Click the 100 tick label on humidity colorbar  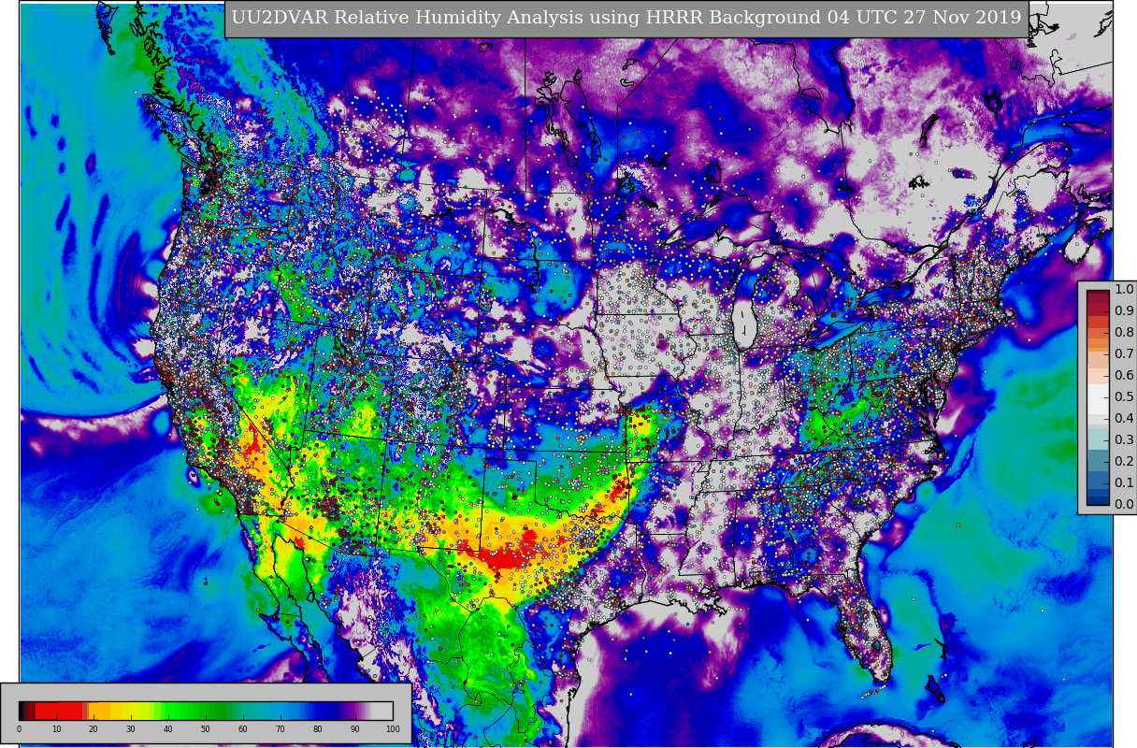coord(393,729)
